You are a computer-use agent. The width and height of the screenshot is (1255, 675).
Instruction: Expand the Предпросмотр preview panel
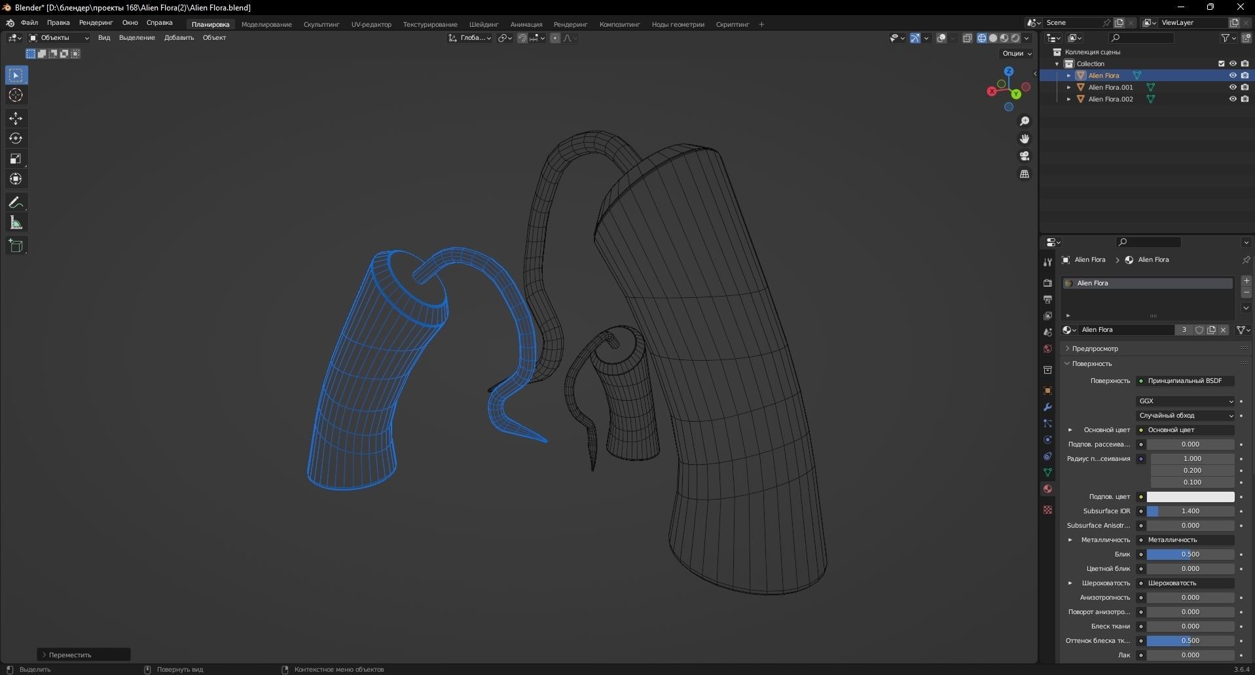click(x=1067, y=349)
